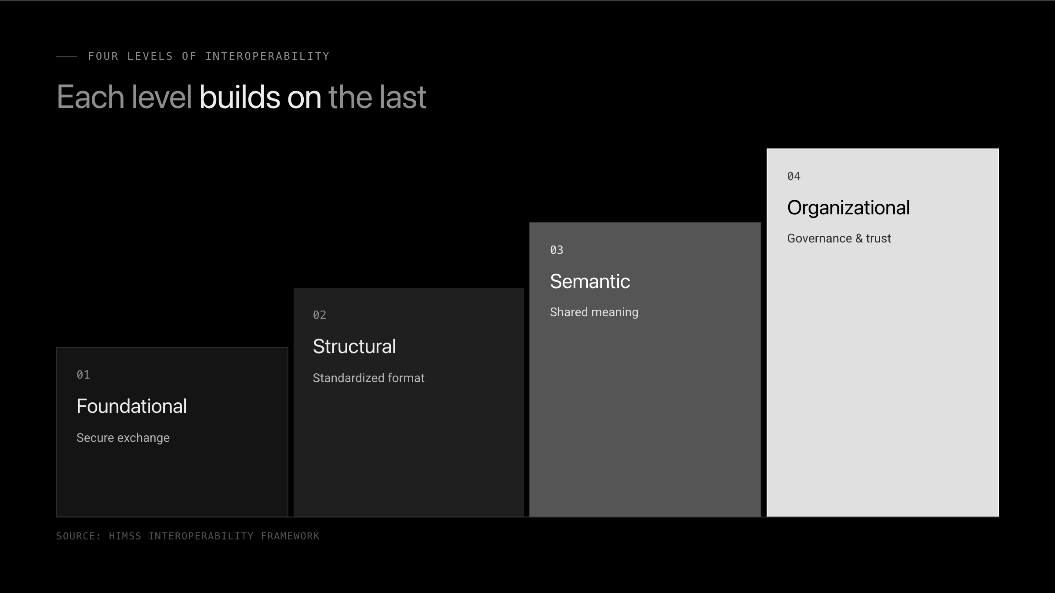The height and width of the screenshot is (593, 1055).
Task: Click the Semantic level heading
Action: pyautogui.click(x=590, y=281)
